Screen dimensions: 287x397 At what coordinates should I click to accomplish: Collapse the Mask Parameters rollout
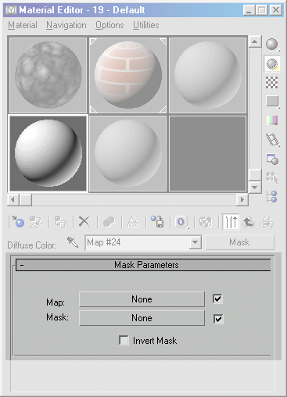143,265
